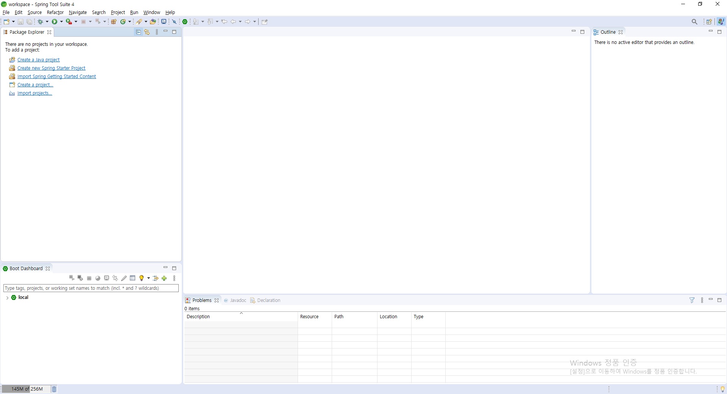Screen dimensions: 727x394
Task: Click the green Run button icon
Action: 55,22
